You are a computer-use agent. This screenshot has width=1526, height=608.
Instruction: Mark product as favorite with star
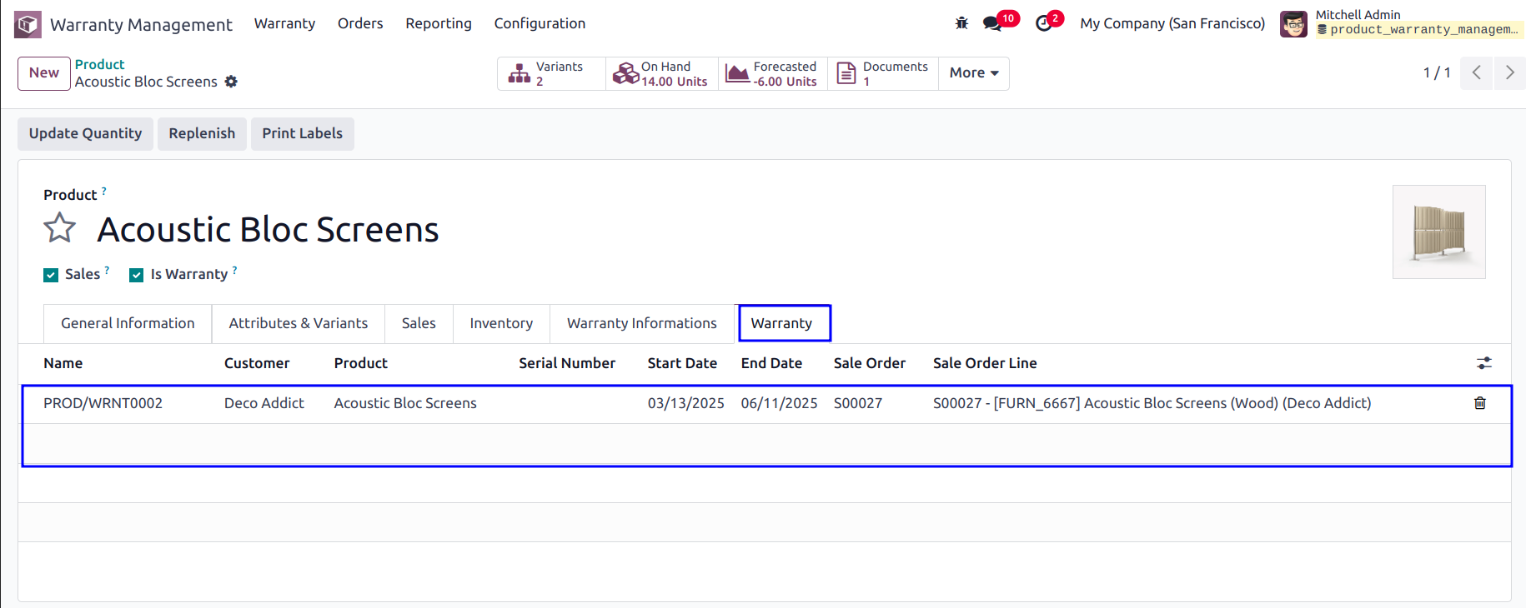click(60, 227)
